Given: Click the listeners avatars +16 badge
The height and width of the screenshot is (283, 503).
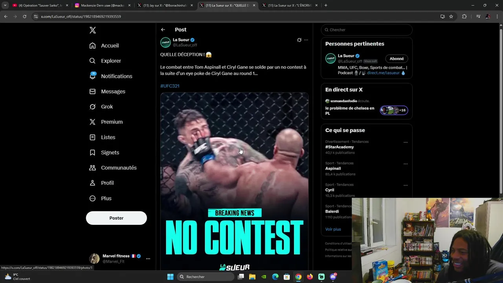Looking at the screenshot, I should click(x=394, y=110).
